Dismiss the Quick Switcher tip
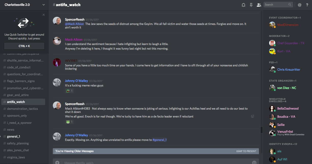 pos(44,15)
